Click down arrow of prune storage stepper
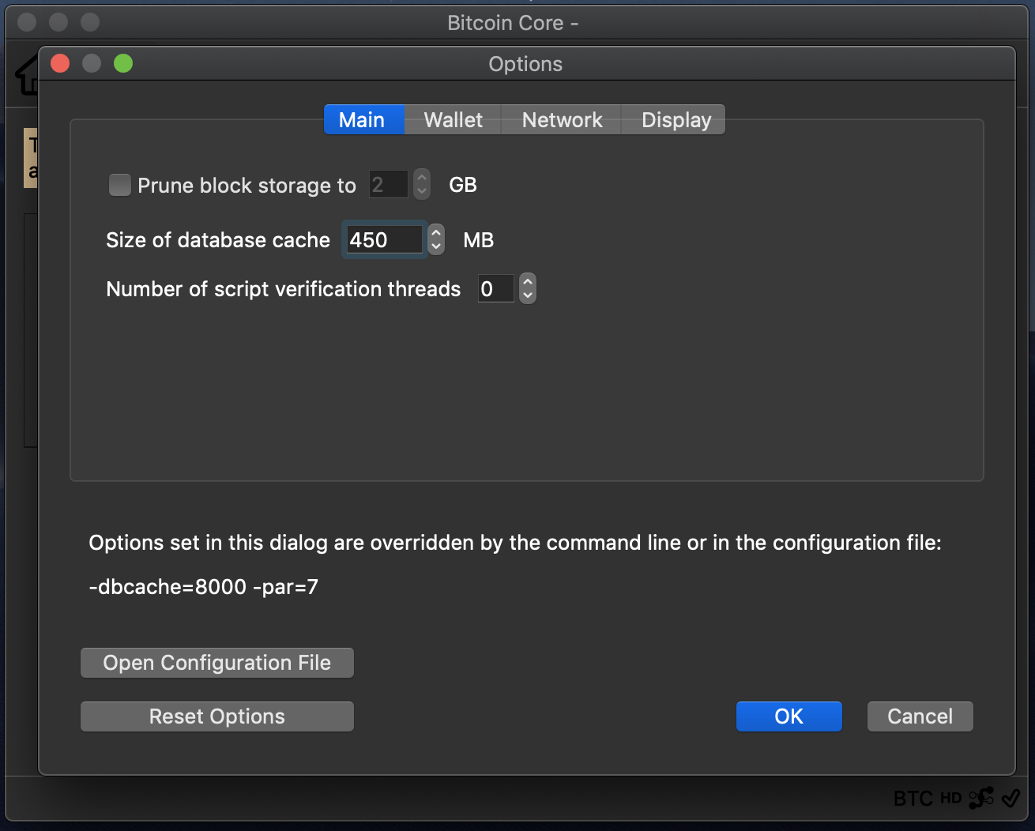Screen dimensions: 1035x831 [x=422, y=192]
